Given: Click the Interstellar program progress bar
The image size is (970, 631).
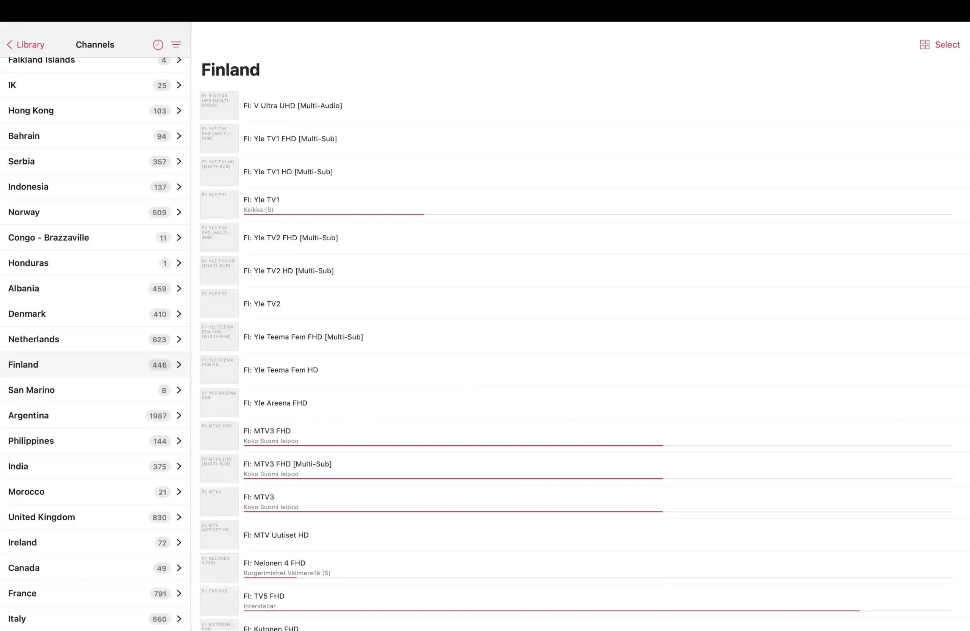Looking at the screenshot, I should 598,611.
